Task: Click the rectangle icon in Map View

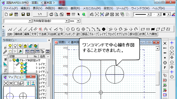Action: [16, 83]
